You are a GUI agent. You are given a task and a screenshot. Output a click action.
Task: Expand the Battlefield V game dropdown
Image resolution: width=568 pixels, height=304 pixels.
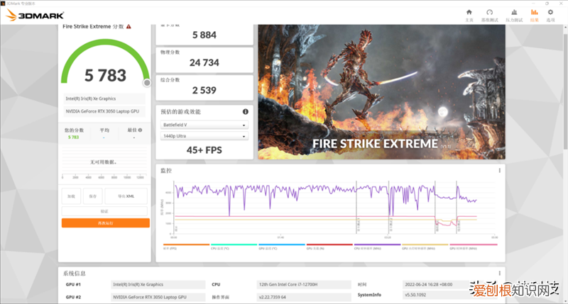point(204,125)
